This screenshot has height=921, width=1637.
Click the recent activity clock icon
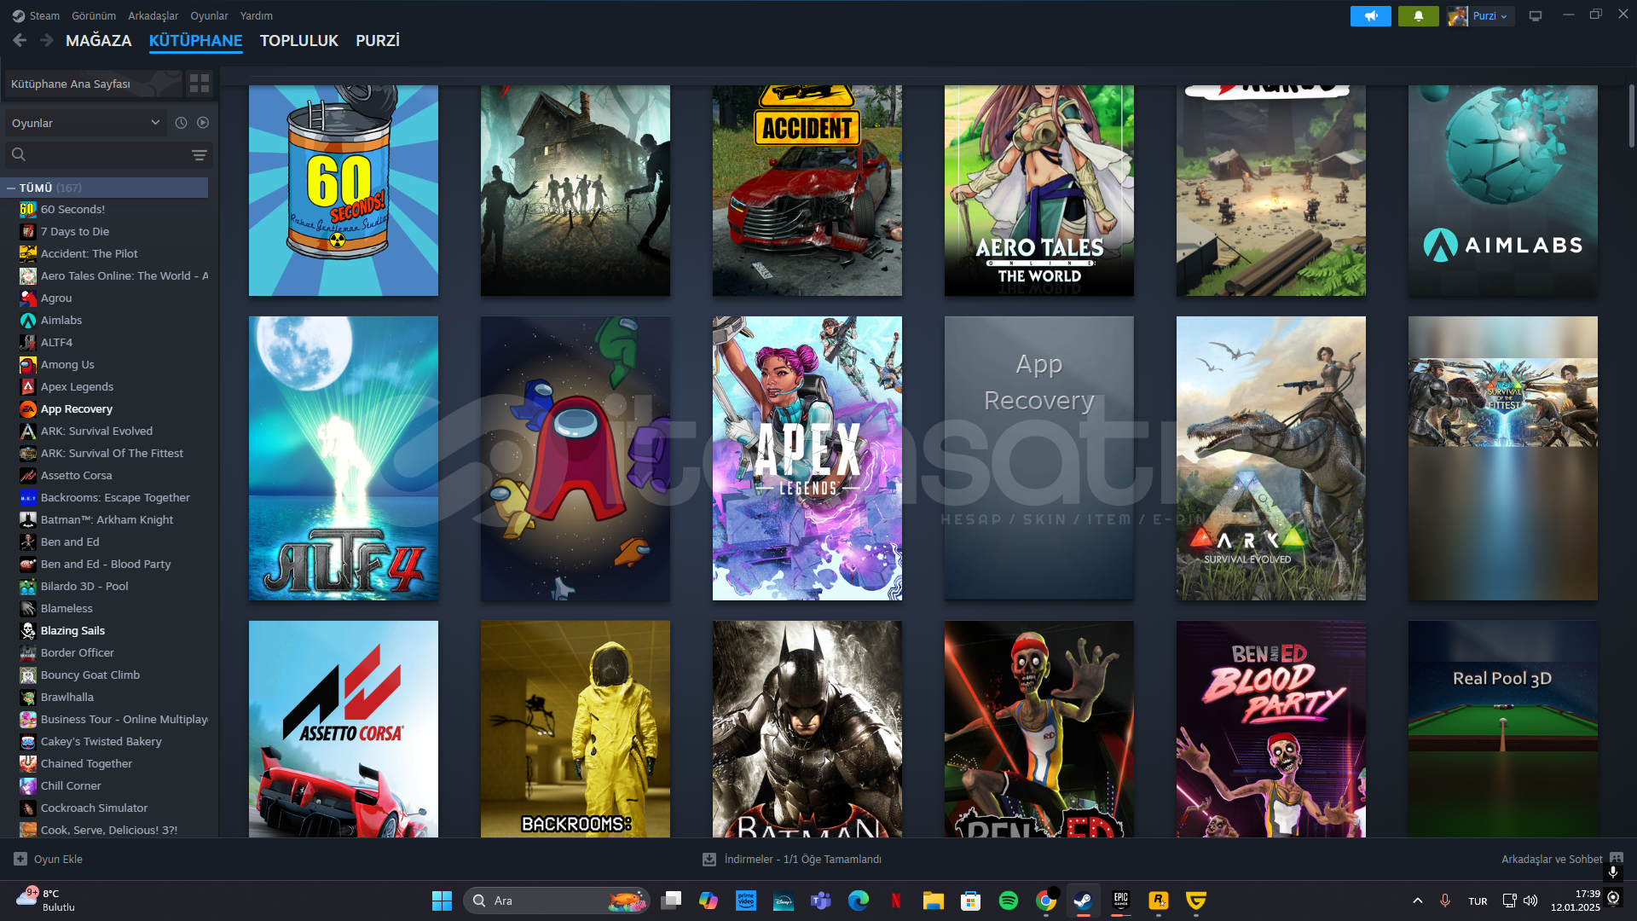pos(181,123)
